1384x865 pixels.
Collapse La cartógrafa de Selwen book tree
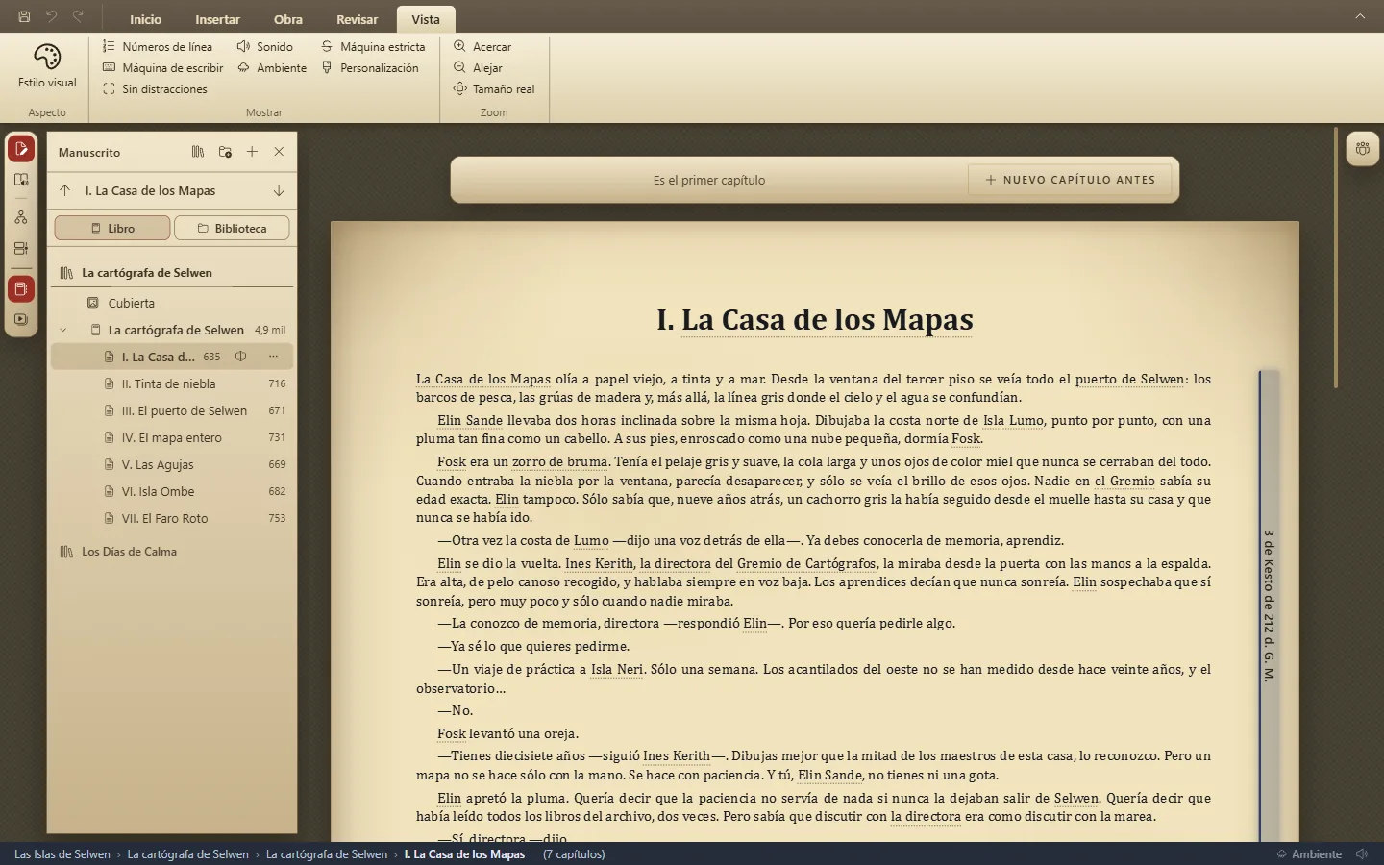tap(63, 330)
